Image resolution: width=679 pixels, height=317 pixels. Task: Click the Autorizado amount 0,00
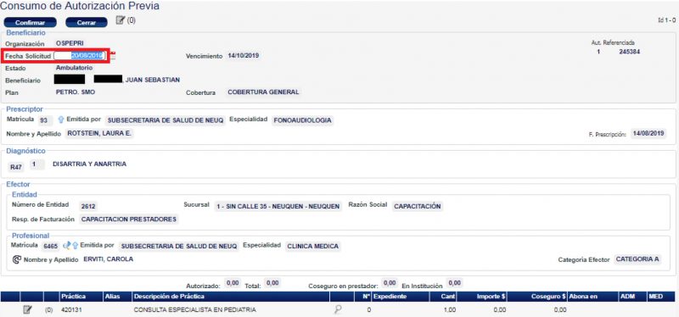(x=233, y=283)
